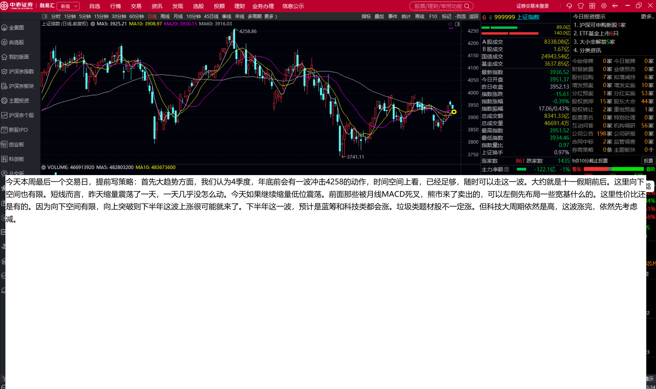Image resolution: width=656 pixels, height=389 pixels.
Task: Open the skin theme shirt icon
Action: pos(580,6)
